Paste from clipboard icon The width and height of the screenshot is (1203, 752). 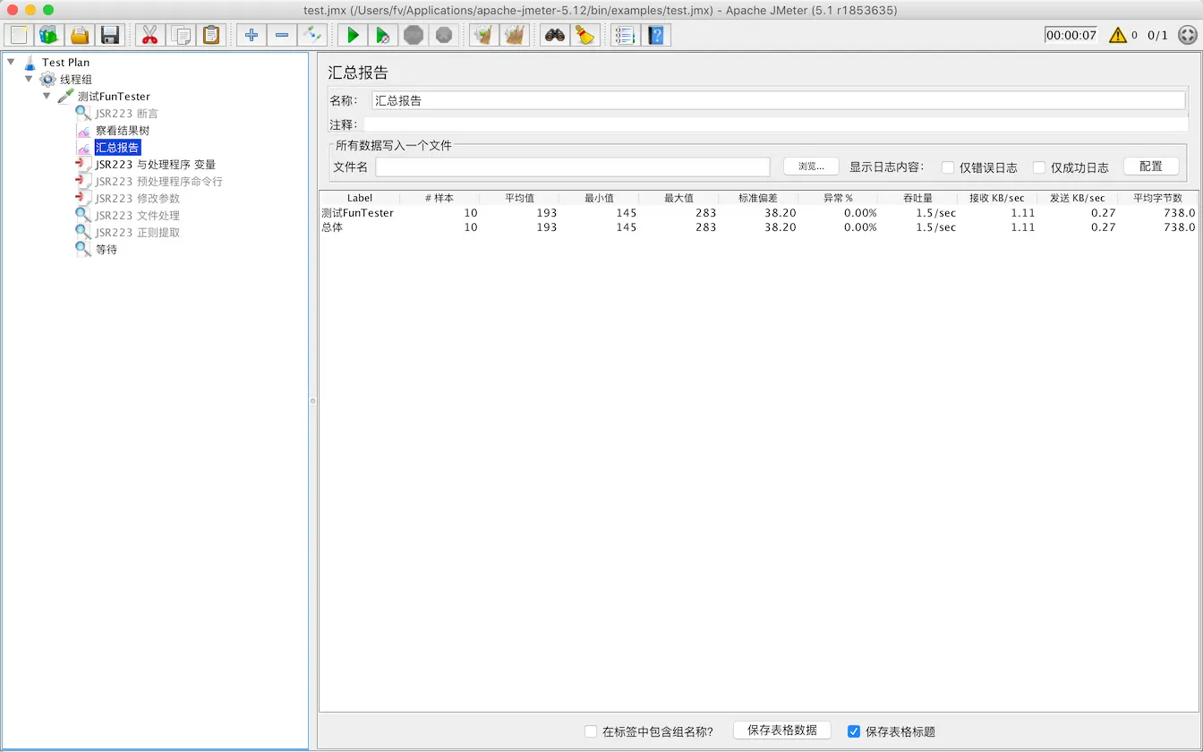coord(210,35)
